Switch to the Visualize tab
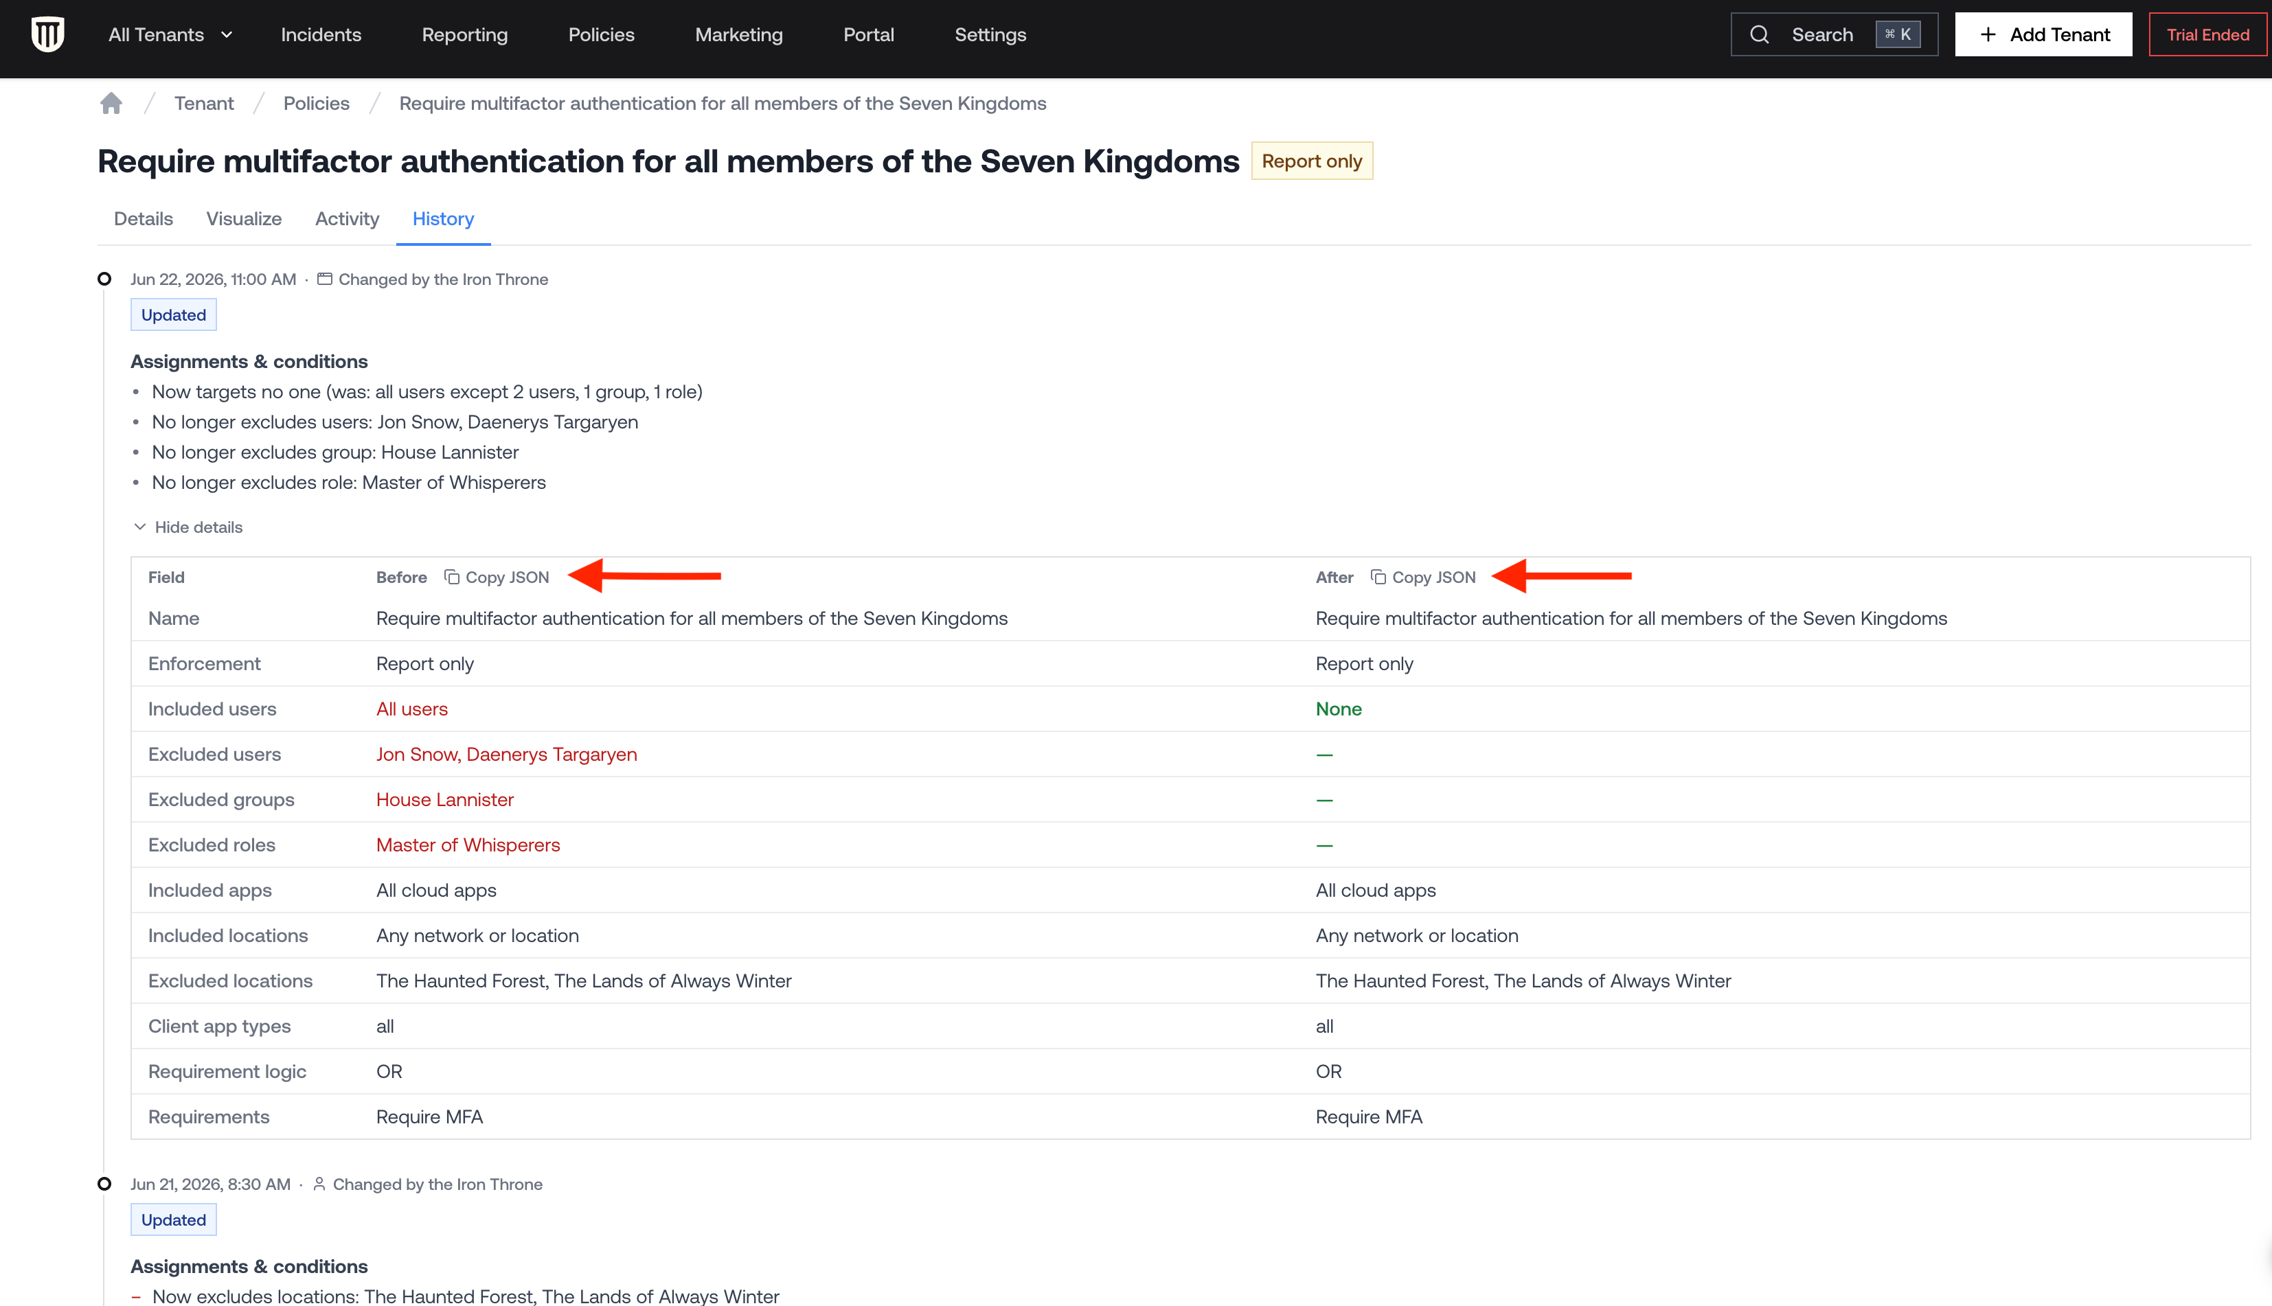2272x1306 pixels. click(x=244, y=219)
